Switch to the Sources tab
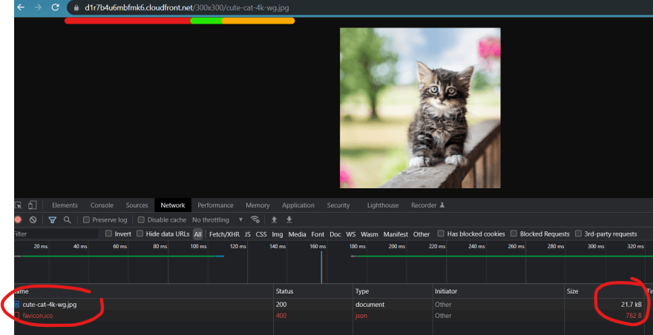The image size is (653, 335). click(137, 205)
